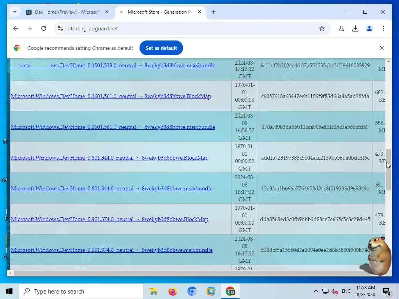This screenshot has height=299, width=399.
Task: Click the vertical scrollbar thumb
Action: (x=388, y=169)
